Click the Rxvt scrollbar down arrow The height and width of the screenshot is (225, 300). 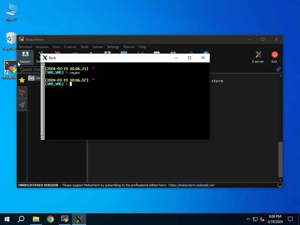pos(42,138)
